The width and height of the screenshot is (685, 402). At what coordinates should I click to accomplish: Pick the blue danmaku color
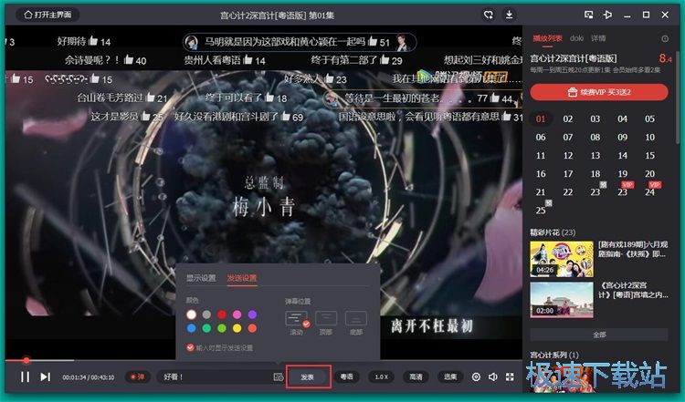[192, 328]
